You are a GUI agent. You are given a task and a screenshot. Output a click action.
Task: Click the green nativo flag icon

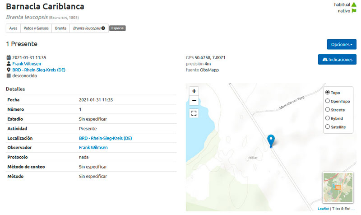(354, 11)
